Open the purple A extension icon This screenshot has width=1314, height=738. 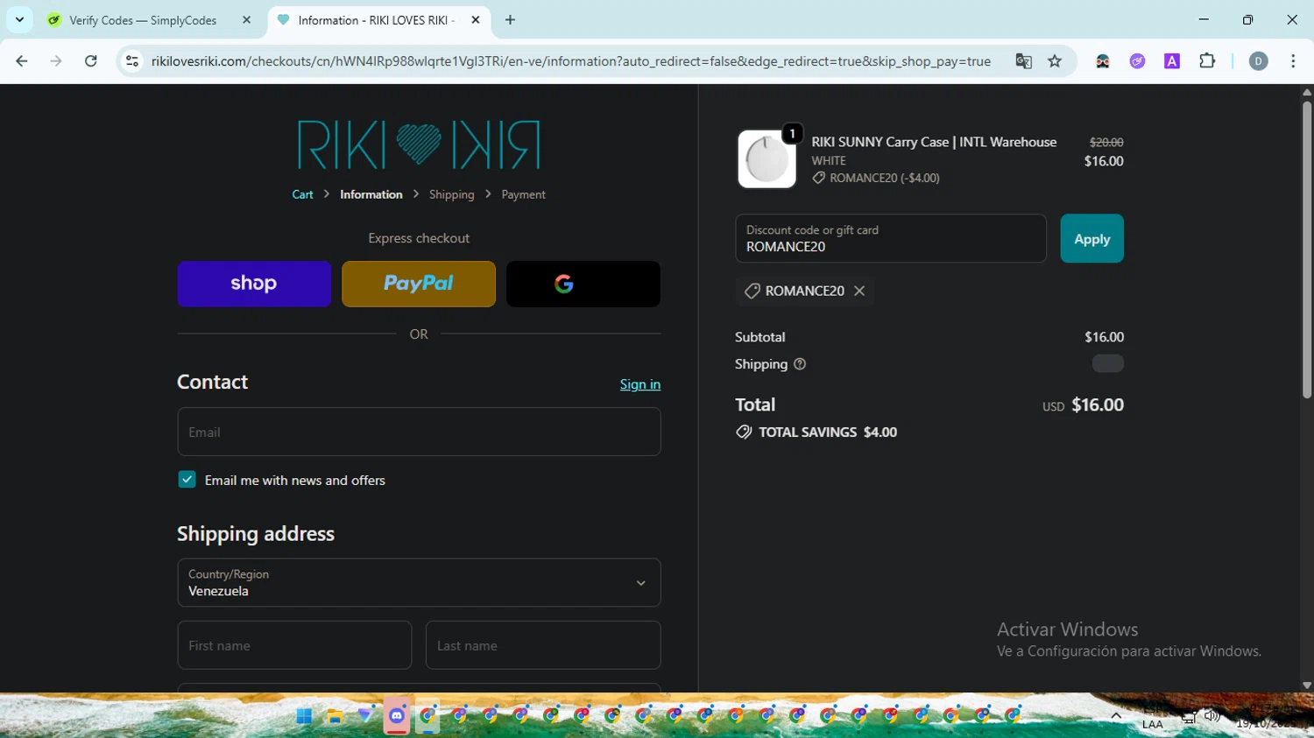pyautogui.click(x=1172, y=61)
